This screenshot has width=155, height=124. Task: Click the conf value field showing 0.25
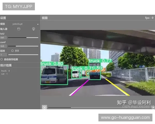coord(3,46)
